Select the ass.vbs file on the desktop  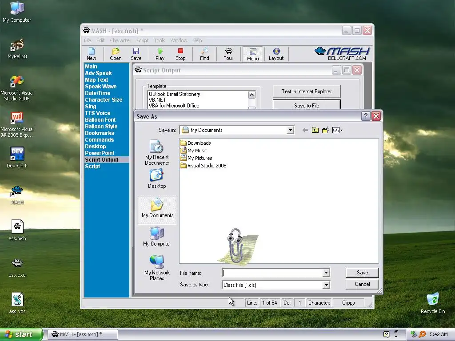point(17,303)
